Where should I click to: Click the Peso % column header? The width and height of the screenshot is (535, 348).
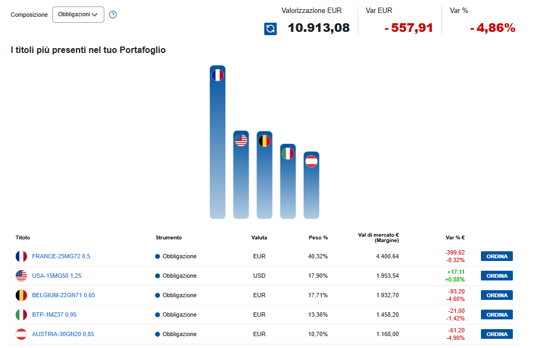pos(318,237)
